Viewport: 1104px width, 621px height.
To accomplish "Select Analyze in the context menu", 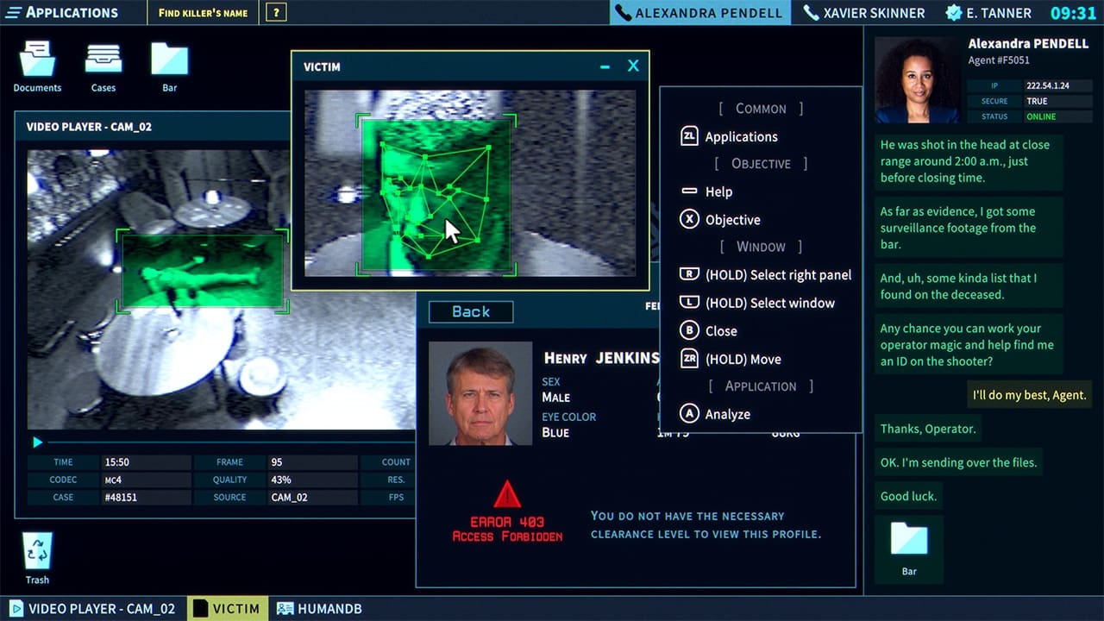I will pyautogui.click(x=727, y=414).
